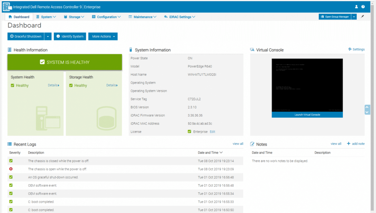Open the System menu
This screenshot has height=213, width=376.
pyautogui.click(x=46, y=17)
